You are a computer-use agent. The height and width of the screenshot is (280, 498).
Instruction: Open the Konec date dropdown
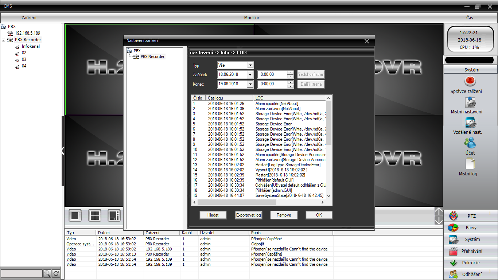coord(250,84)
